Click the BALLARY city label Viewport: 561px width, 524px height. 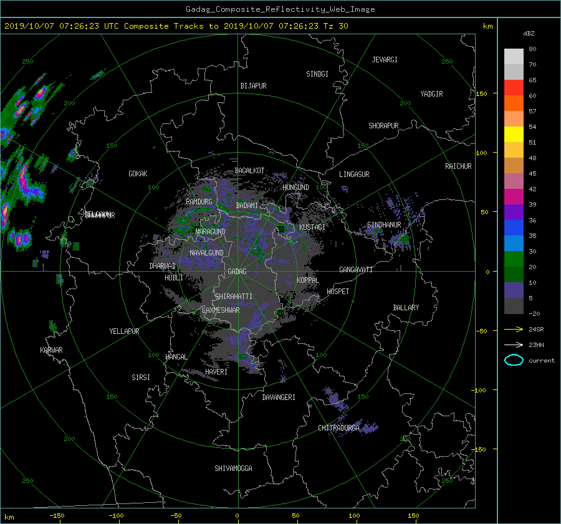click(x=406, y=308)
